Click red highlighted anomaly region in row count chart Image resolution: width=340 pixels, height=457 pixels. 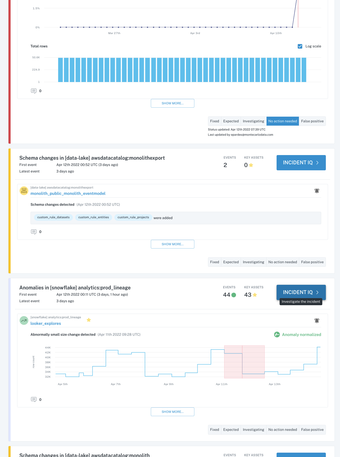click(244, 362)
